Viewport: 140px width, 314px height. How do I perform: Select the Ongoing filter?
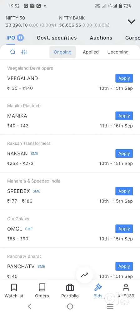point(62,52)
